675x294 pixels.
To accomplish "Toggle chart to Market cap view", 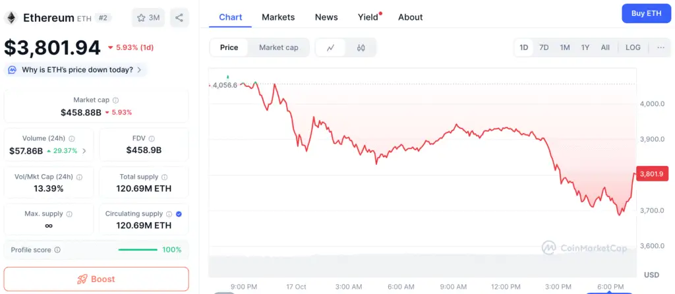I will [x=278, y=47].
